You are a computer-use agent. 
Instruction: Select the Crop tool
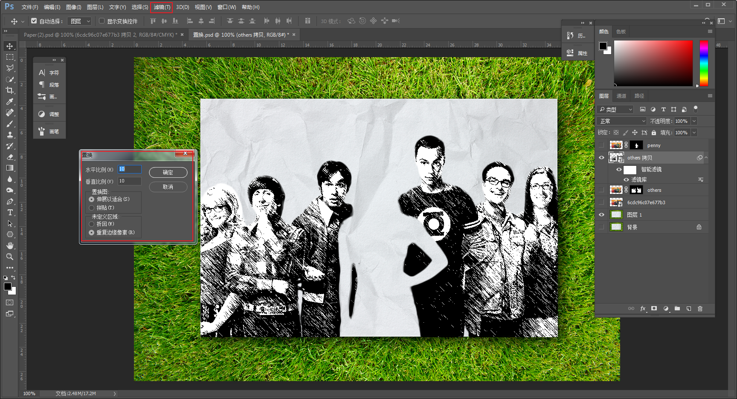(x=10, y=90)
